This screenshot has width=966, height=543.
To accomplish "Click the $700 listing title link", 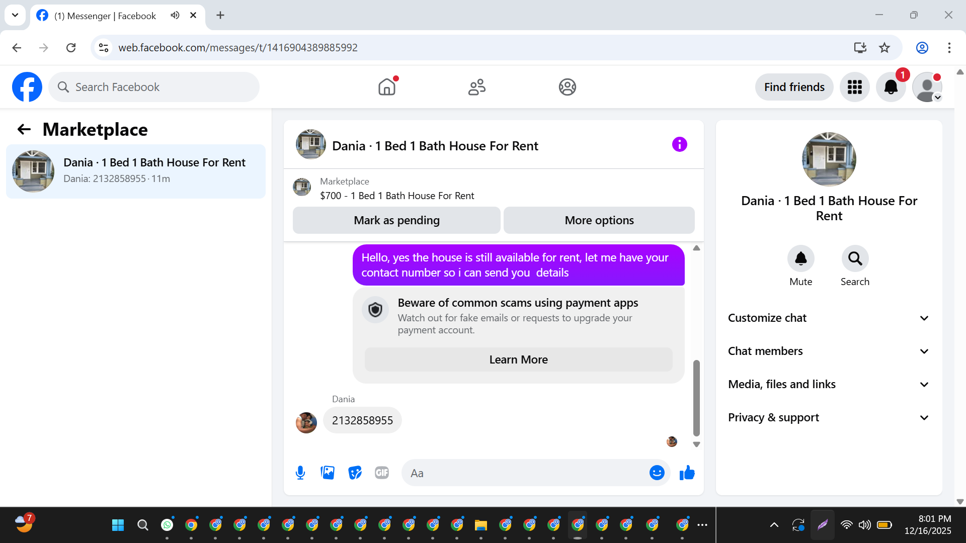I will click(397, 196).
